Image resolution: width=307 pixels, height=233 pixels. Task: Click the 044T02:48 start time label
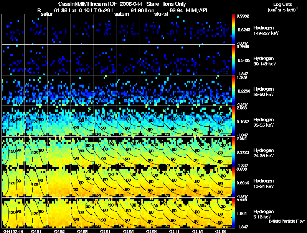pos(13,231)
